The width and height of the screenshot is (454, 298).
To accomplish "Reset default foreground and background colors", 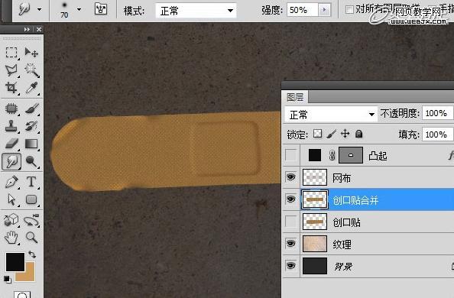I will pos(7,279).
